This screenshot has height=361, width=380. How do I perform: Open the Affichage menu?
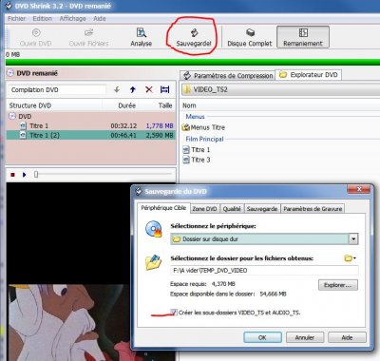[72, 18]
